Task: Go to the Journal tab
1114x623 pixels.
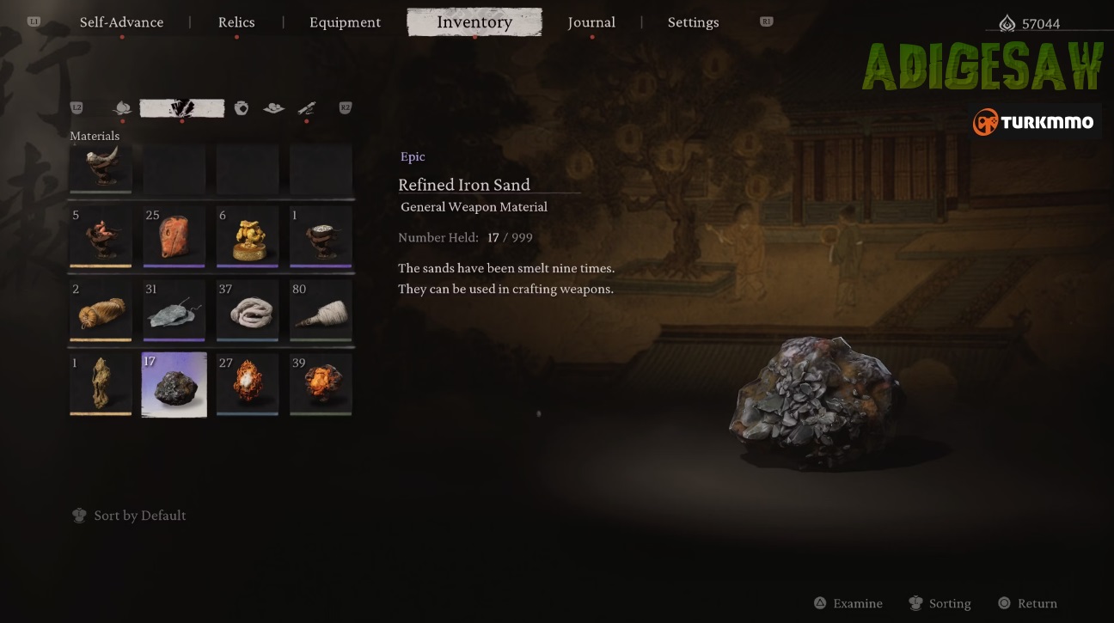Action: [591, 22]
